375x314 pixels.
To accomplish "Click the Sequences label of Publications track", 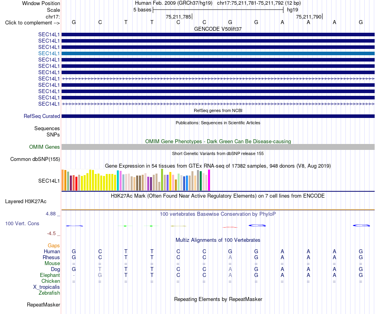I will coord(47,128).
